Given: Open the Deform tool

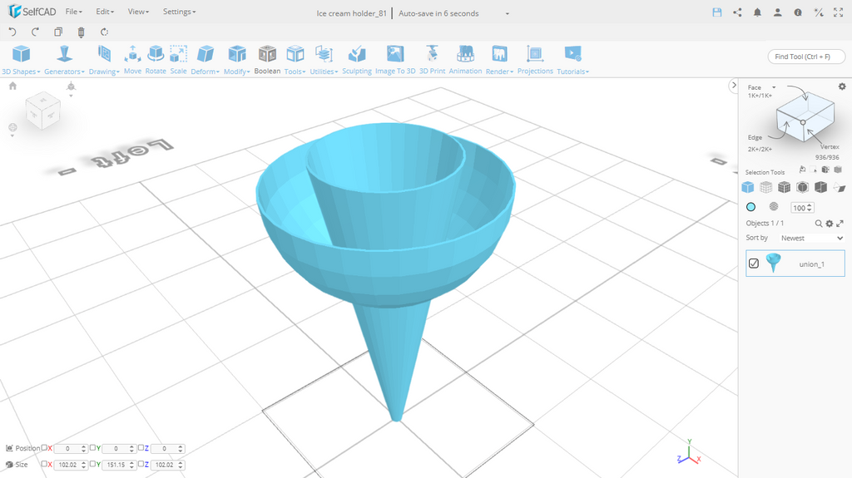Looking at the screenshot, I should point(205,61).
